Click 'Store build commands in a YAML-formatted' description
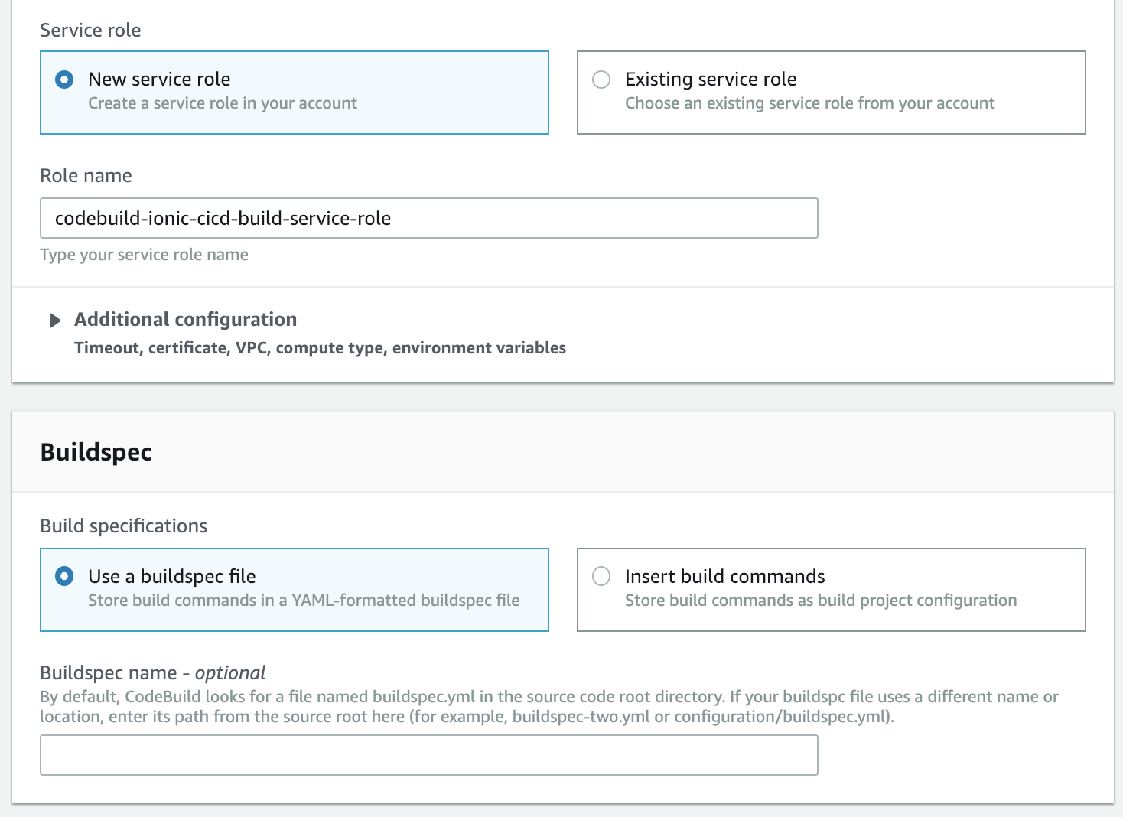 (x=304, y=601)
